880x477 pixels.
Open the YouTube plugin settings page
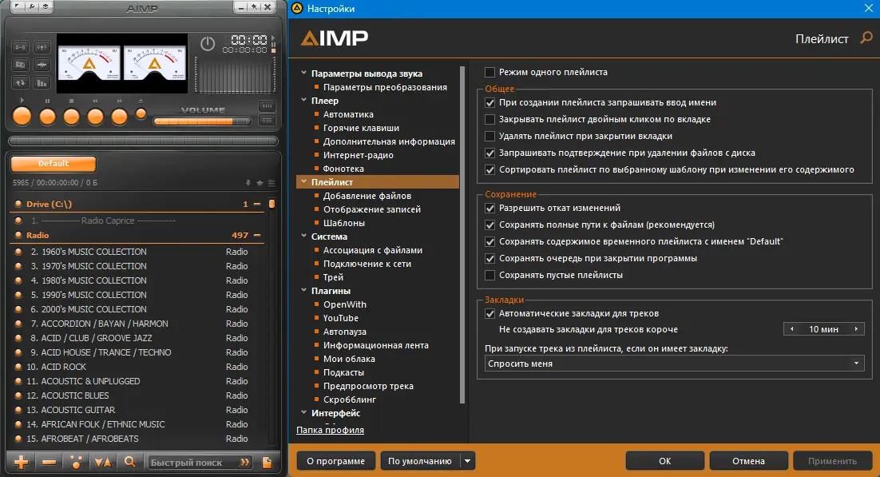(339, 318)
